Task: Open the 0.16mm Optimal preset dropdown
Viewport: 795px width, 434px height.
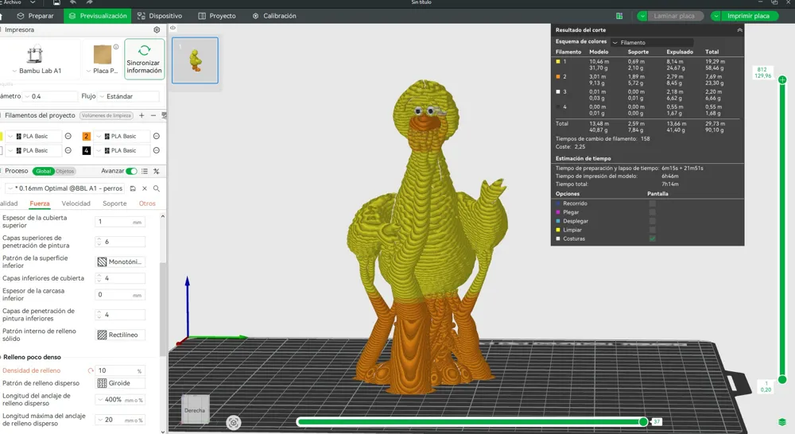Action: pos(64,188)
